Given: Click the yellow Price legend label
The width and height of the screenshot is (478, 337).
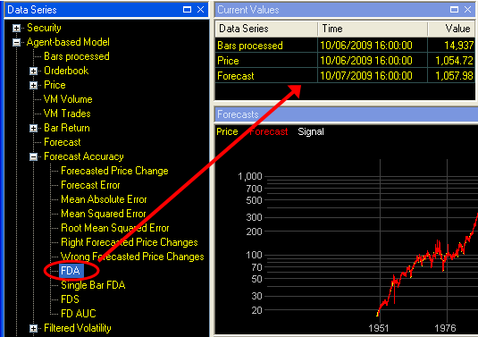Looking at the screenshot, I should click(227, 131).
